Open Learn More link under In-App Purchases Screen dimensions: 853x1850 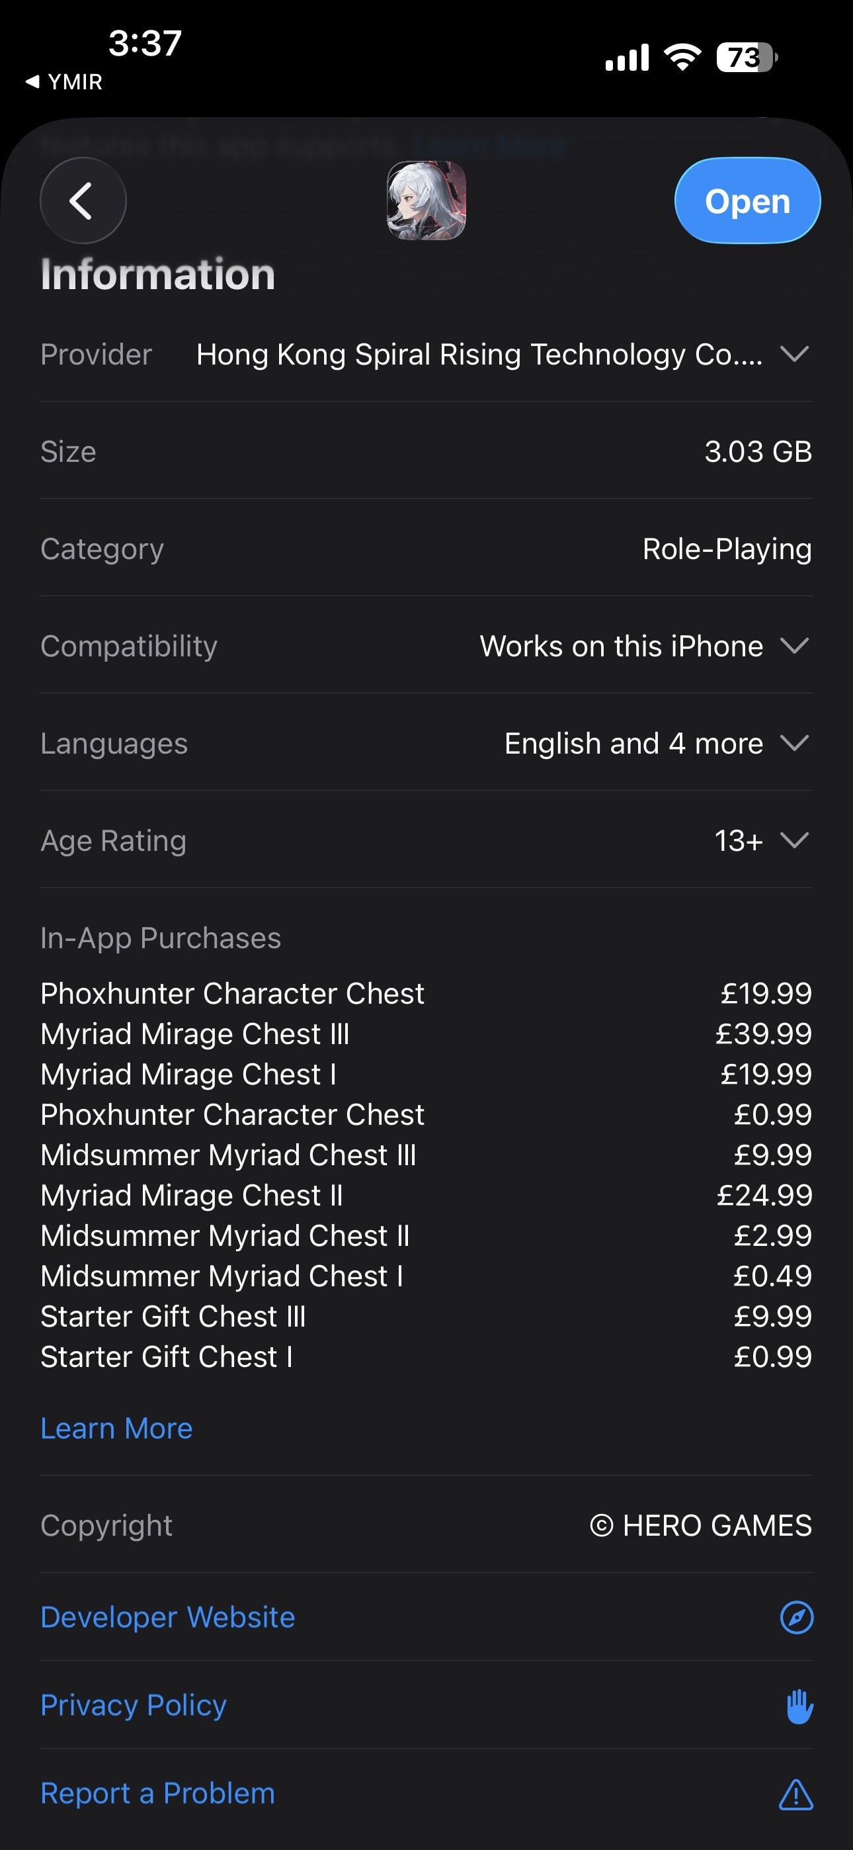point(116,1429)
